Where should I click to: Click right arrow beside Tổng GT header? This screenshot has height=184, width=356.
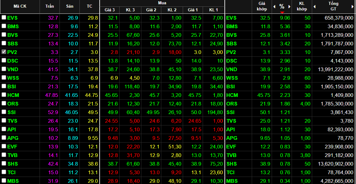click(352, 6)
